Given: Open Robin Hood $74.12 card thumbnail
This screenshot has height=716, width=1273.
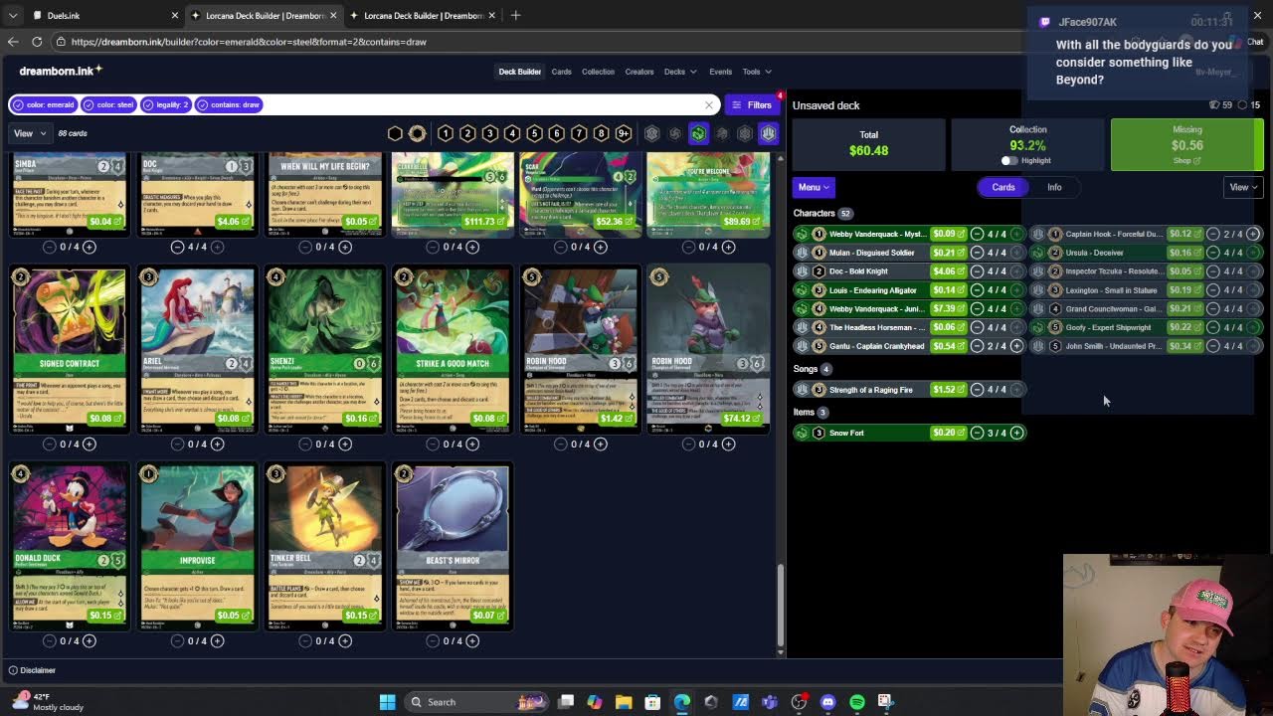Looking at the screenshot, I should pyautogui.click(x=708, y=349).
